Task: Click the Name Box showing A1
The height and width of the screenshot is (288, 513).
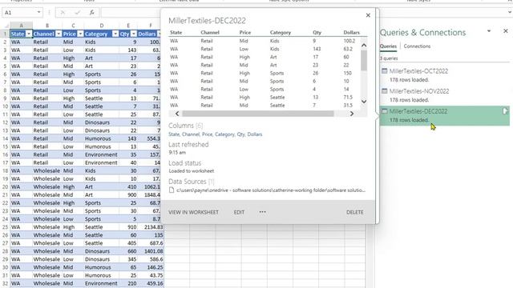Action: pyautogui.click(x=19, y=13)
